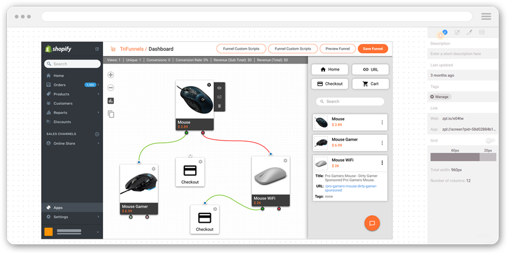Open gear on the unconnected Checkout node
Screen dimensions: 508x254
coord(200,161)
